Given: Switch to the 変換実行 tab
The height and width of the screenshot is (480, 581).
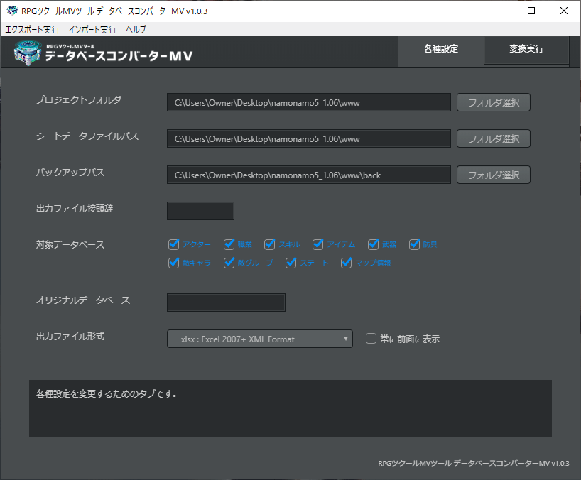Looking at the screenshot, I should point(526,49).
